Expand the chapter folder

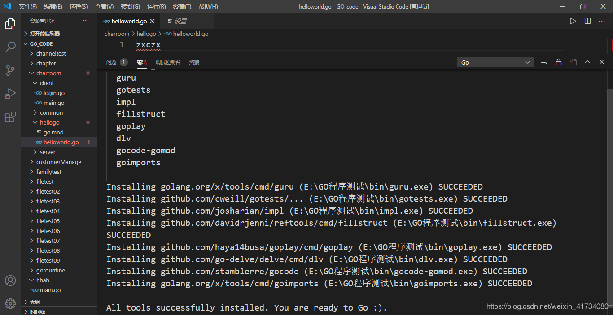click(x=59, y=63)
